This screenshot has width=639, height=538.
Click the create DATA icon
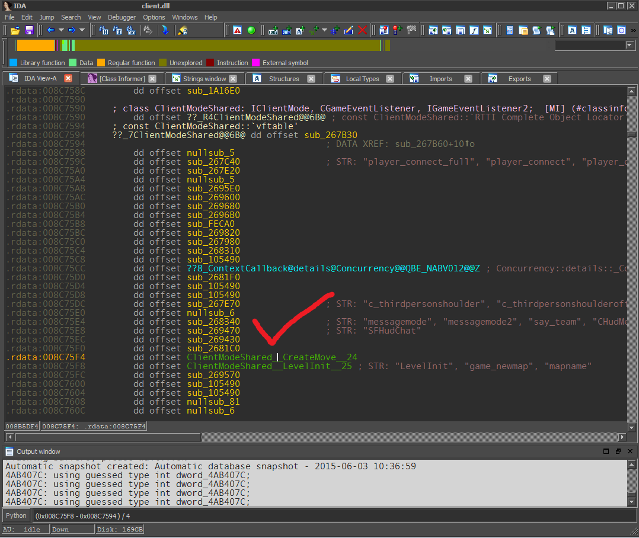tap(287, 31)
